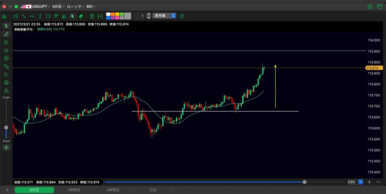
Task: Toggle the pencil drawing toolbar
Action: pos(6,34)
